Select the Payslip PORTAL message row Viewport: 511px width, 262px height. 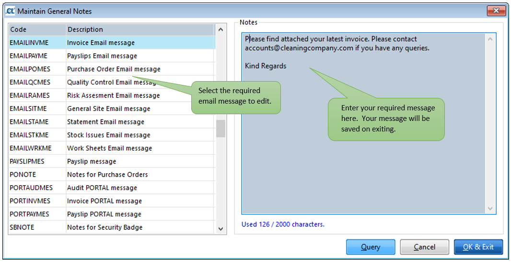point(112,214)
